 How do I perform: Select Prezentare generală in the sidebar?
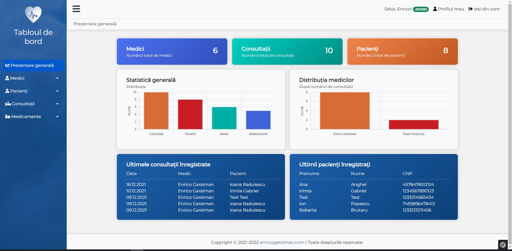[32, 65]
